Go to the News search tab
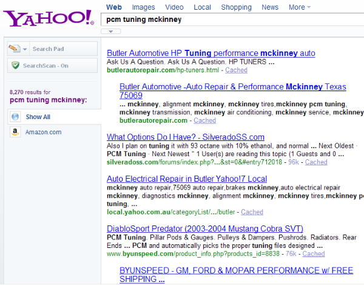Viewport: 364px width, 285px height. [270, 7]
